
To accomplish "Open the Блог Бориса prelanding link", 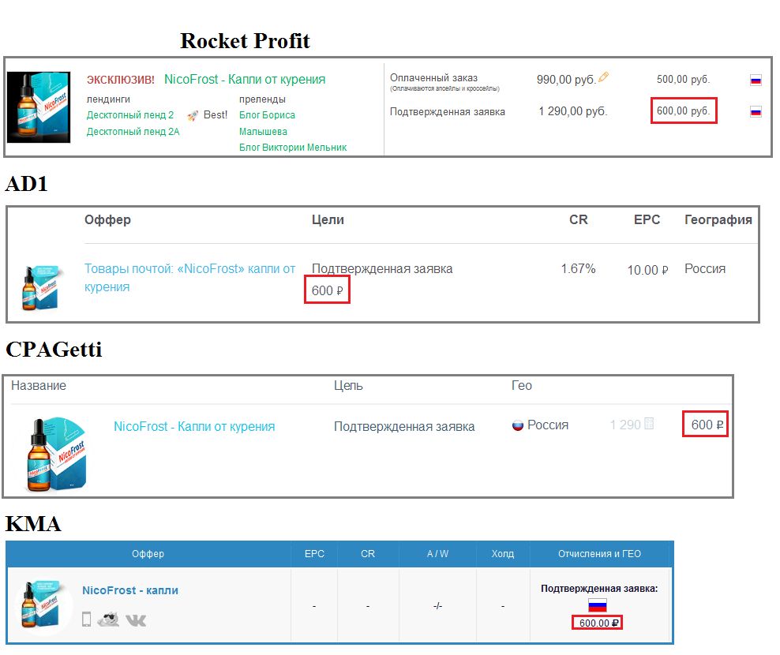I will pos(268,115).
